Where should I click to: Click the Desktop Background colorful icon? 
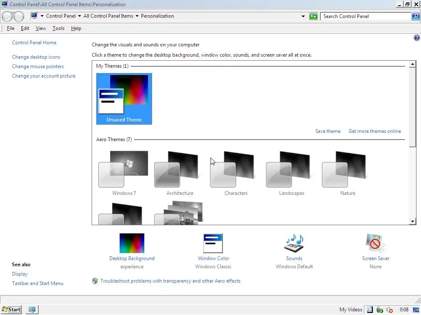tap(132, 243)
